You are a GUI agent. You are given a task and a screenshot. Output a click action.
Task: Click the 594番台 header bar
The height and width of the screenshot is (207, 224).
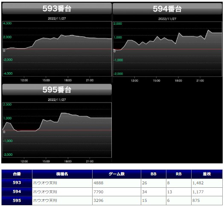tap(167, 9)
